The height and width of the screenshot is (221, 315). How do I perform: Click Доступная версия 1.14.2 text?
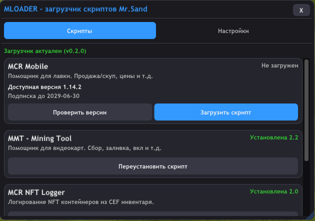(44, 87)
